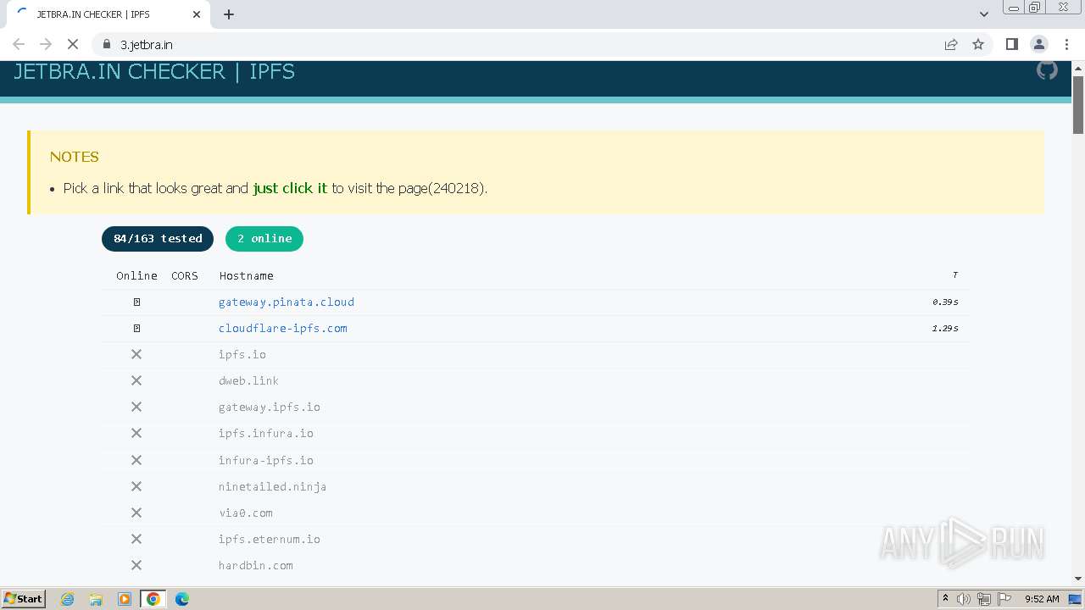Select the hardbin.com hostname text
The width and height of the screenshot is (1085, 610).
point(256,565)
